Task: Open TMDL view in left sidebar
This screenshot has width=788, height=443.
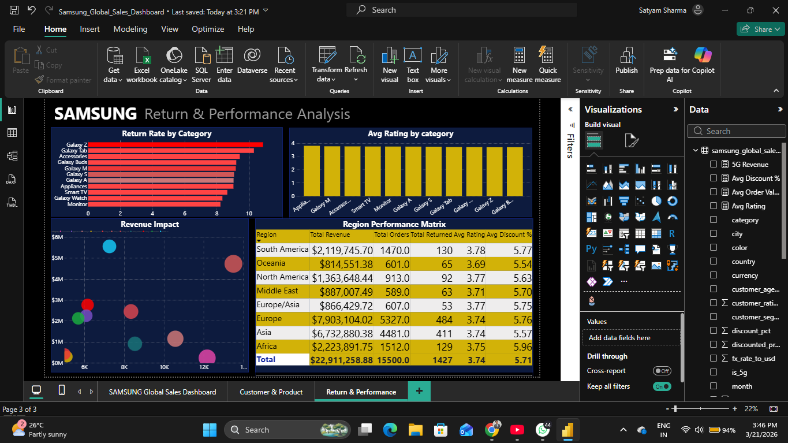Action: pyautogui.click(x=12, y=202)
